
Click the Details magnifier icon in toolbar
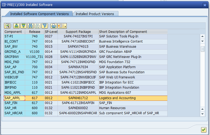[x=7, y=26]
